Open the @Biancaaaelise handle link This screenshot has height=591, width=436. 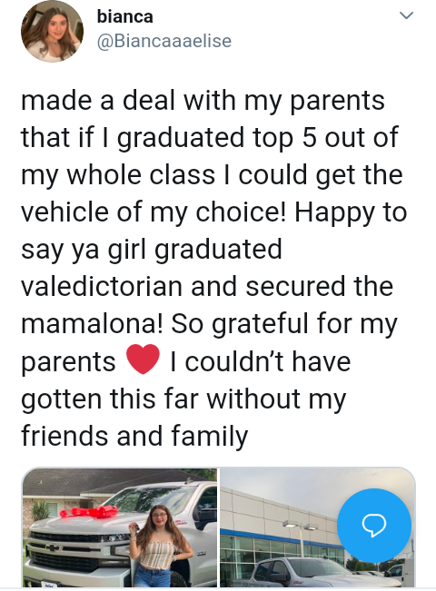164,41
